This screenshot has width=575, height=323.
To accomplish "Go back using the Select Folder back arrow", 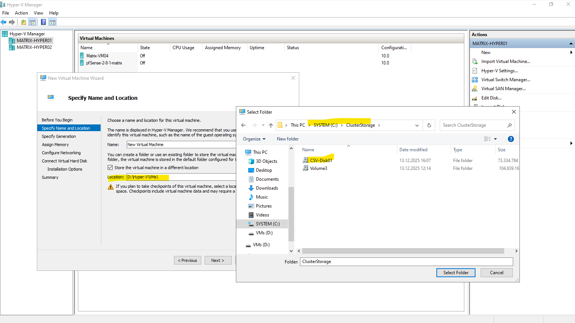I will (243, 125).
